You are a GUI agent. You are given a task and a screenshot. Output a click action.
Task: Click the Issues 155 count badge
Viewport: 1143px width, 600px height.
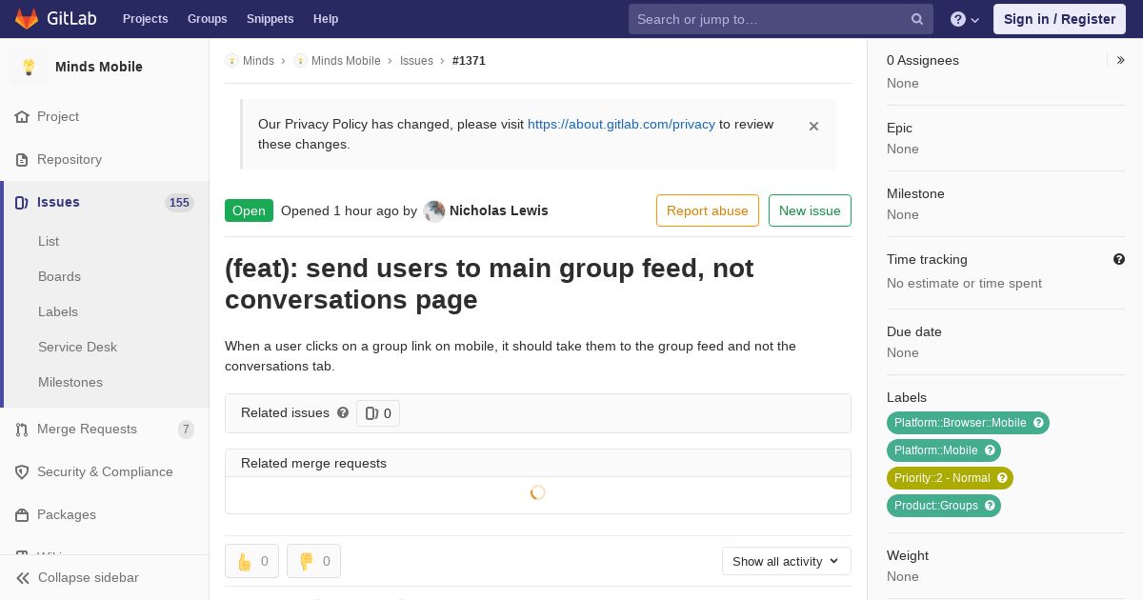[x=179, y=203]
